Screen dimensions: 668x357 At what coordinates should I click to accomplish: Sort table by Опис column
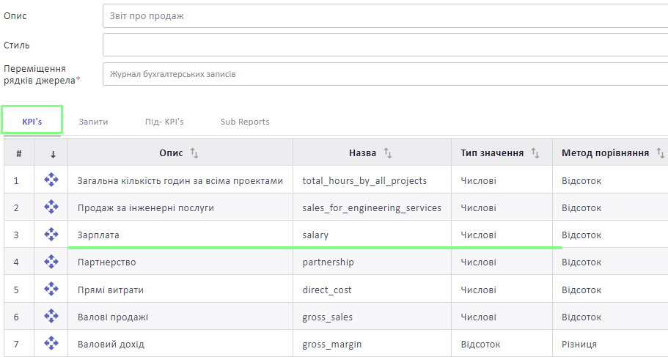[x=194, y=153]
